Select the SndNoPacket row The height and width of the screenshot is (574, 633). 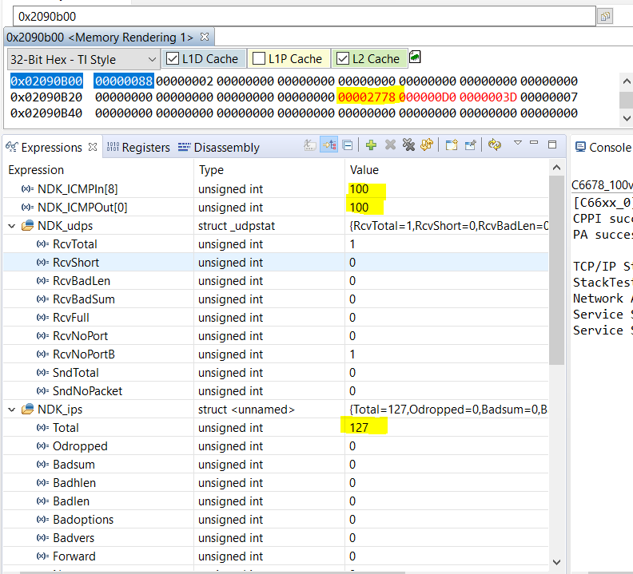coord(276,391)
